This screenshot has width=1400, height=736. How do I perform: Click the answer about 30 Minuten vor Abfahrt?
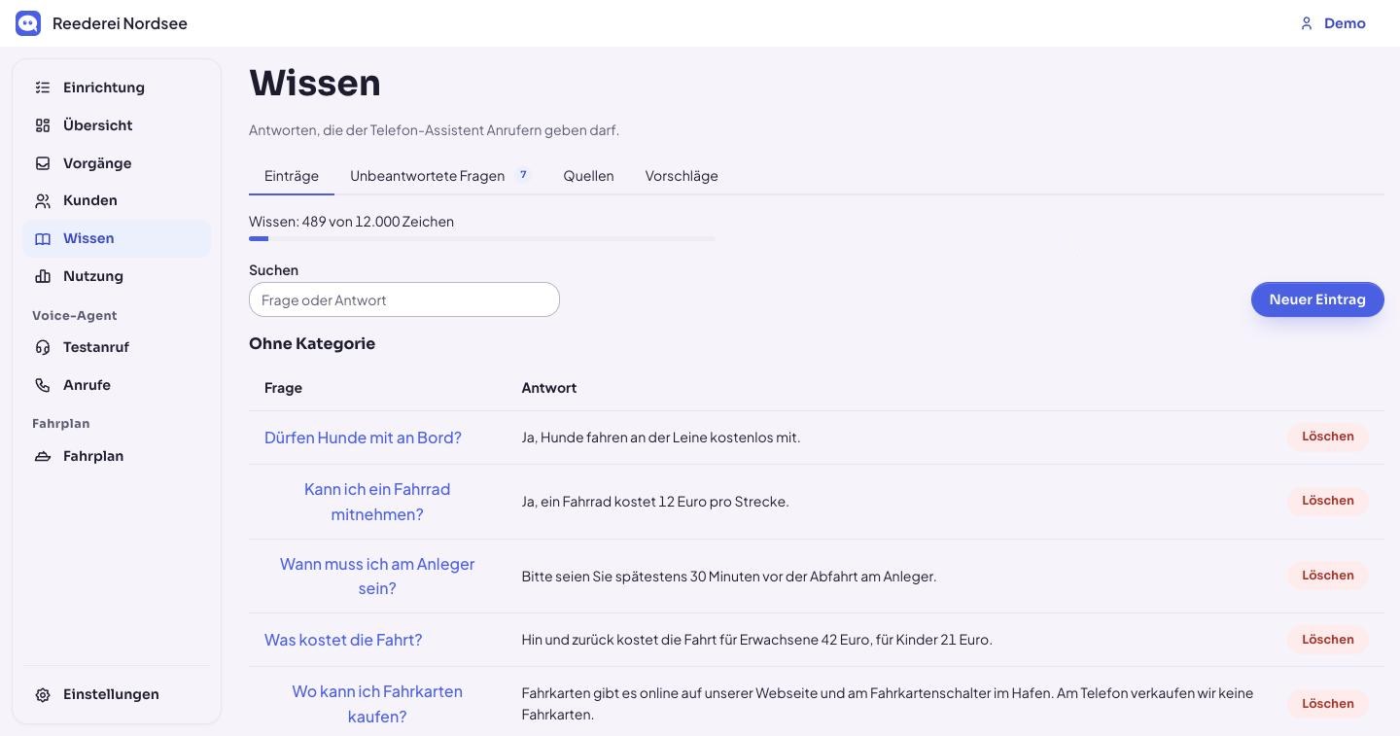click(x=729, y=577)
